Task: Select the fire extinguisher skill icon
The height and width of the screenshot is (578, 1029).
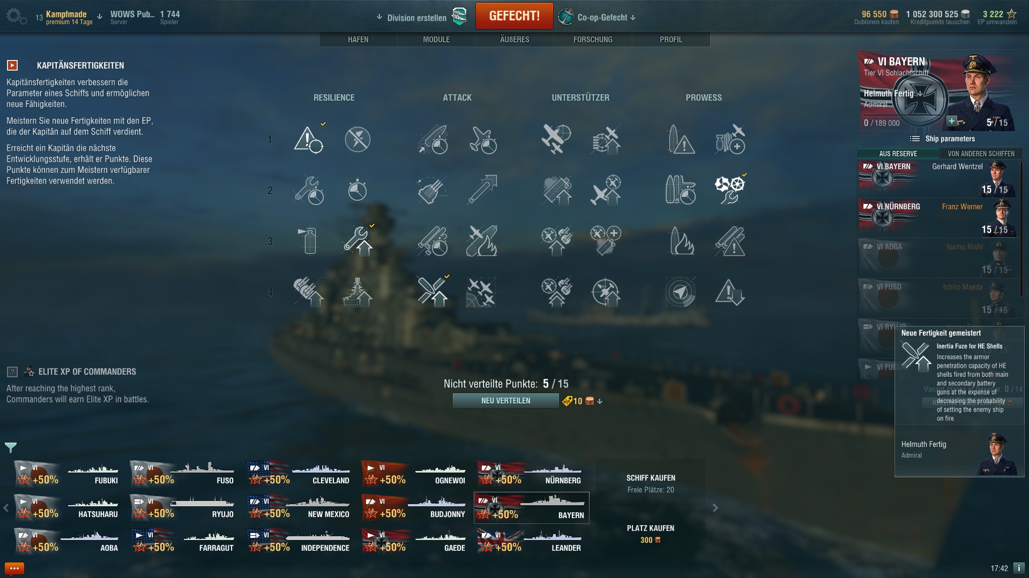Action: (x=309, y=241)
